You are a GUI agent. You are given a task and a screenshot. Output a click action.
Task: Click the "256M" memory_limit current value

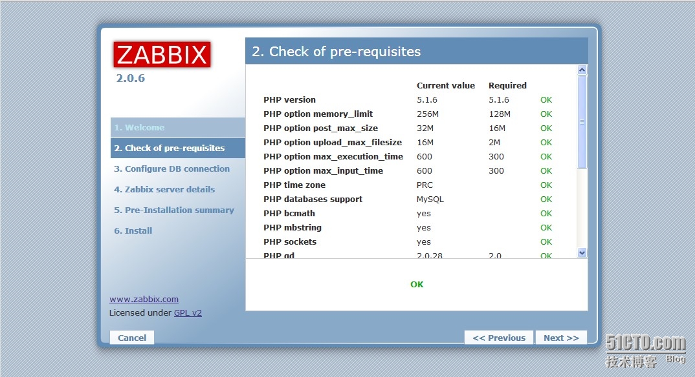[x=428, y=114]
